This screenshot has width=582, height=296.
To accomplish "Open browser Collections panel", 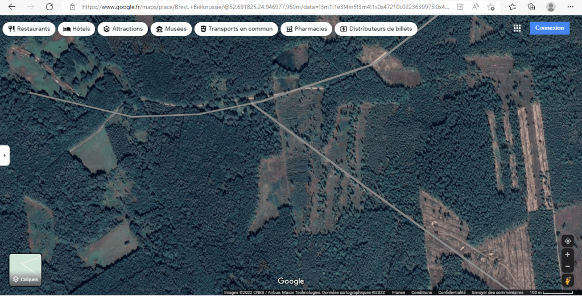I will click(x=531, y=7).
